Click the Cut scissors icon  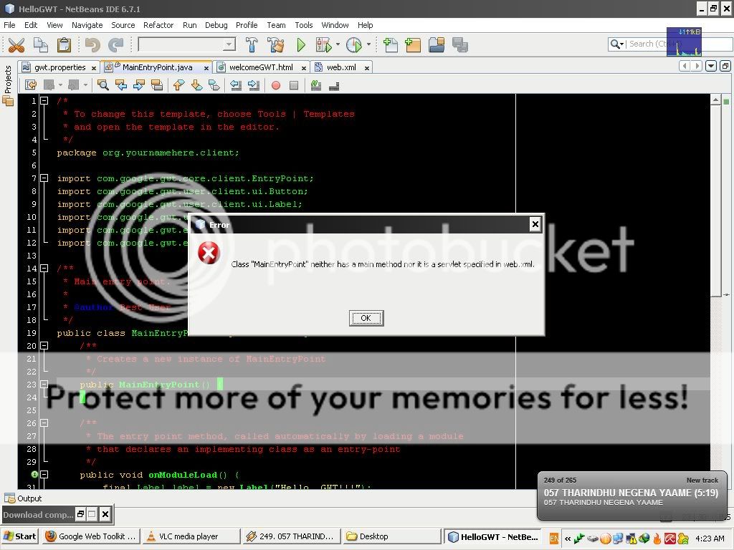tap(16, 45)
